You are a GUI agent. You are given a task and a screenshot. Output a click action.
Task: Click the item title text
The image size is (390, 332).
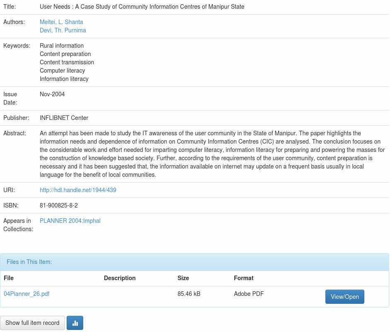[142, 7]
